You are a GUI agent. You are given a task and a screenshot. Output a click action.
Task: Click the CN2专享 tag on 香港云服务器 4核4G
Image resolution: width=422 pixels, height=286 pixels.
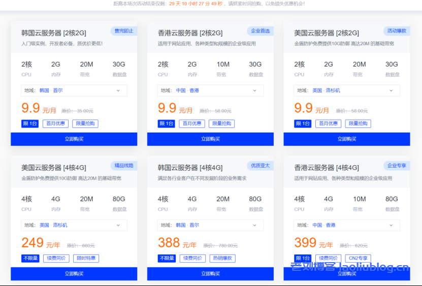[x=359, y=259]
